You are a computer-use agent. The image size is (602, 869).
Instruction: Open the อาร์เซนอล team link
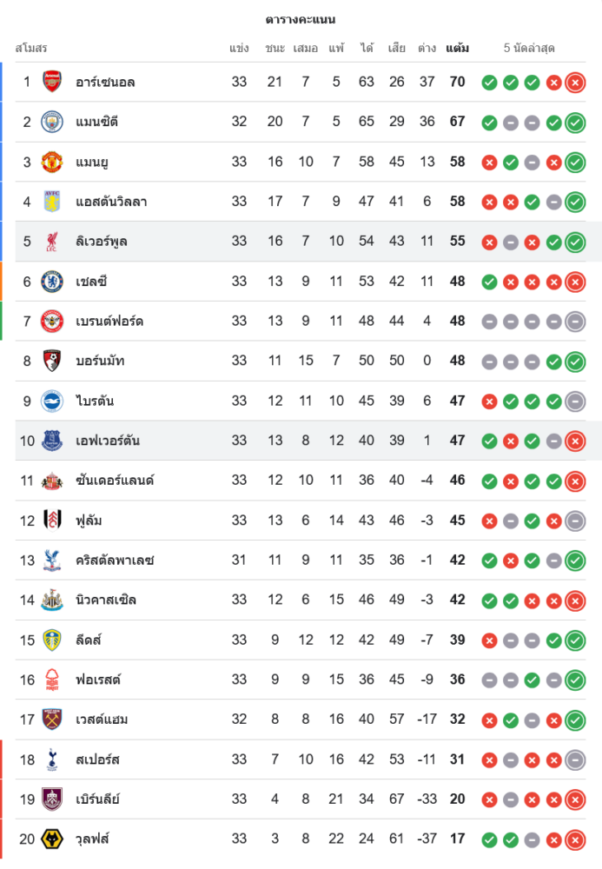point(105,83)
